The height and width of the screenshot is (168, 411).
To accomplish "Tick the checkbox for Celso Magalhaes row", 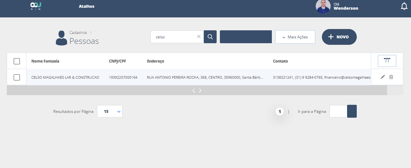I will click(17, 77).
